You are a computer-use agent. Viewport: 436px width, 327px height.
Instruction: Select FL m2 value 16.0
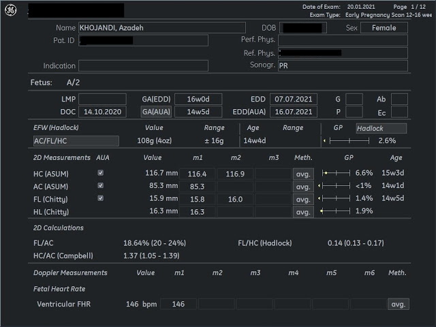[x=235, y=200]
